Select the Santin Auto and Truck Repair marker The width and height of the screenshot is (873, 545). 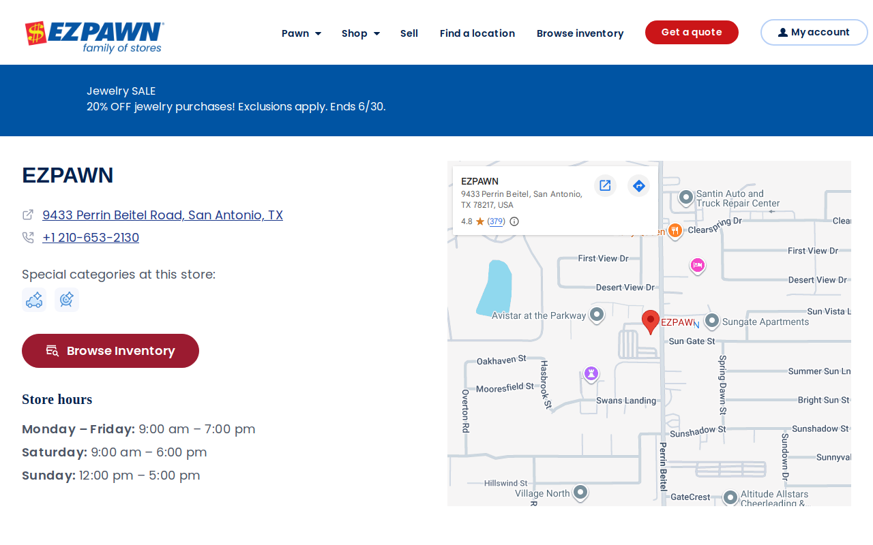tap(686, 198)
